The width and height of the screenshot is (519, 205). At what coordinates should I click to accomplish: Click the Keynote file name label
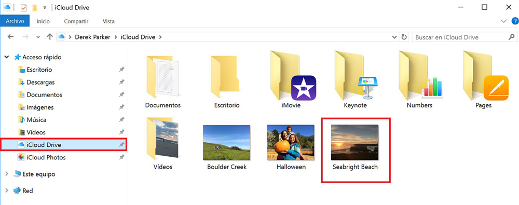coord(355,105)
